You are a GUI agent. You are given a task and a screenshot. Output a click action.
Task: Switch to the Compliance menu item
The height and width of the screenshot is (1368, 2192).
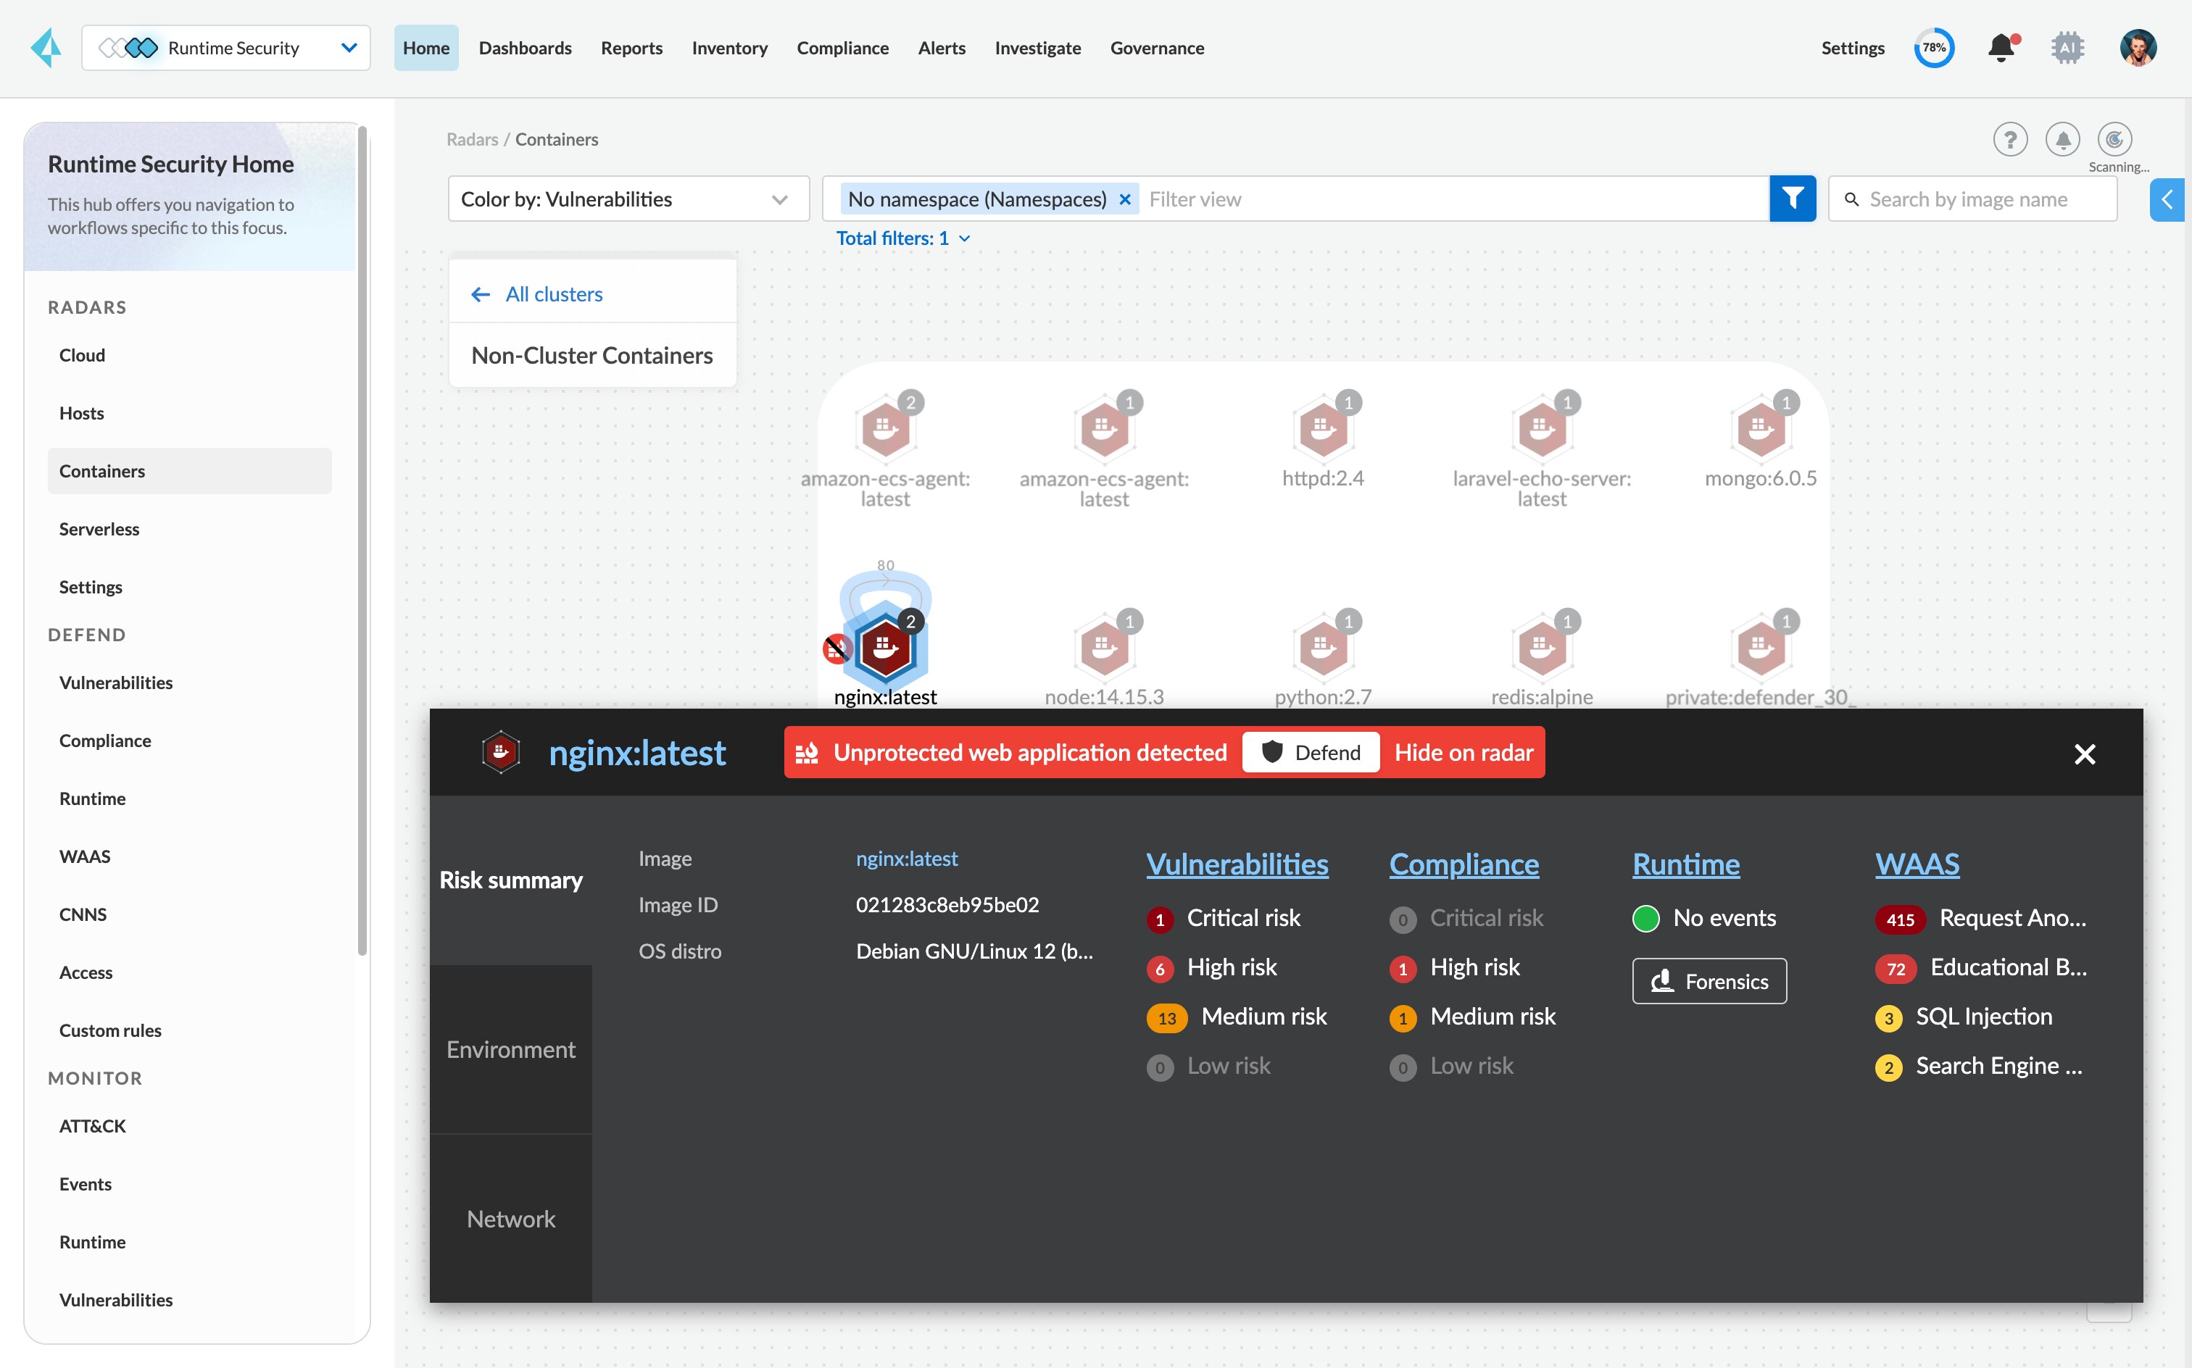tap(842, 48)
